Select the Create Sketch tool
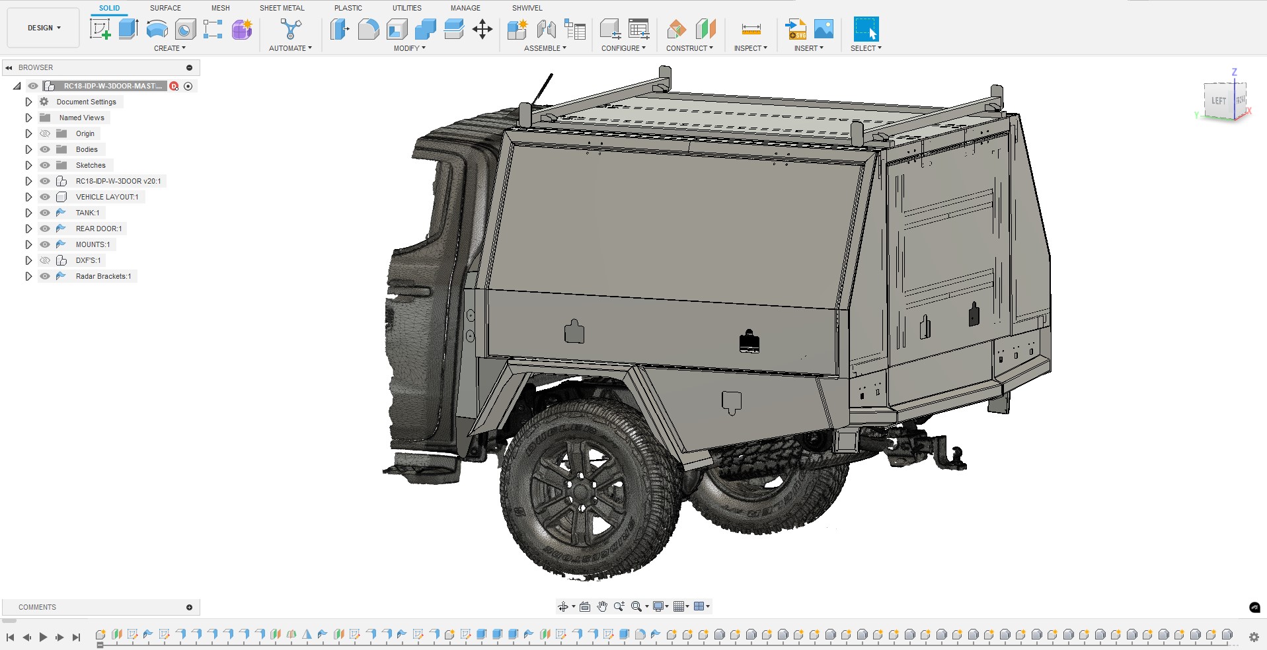 [x=101, y=29]
